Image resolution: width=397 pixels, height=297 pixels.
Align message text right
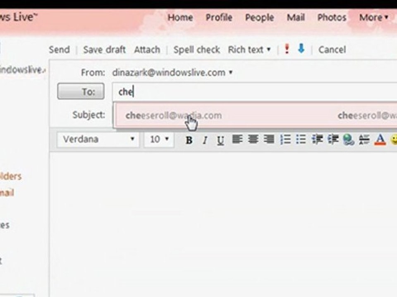[269, 139]
